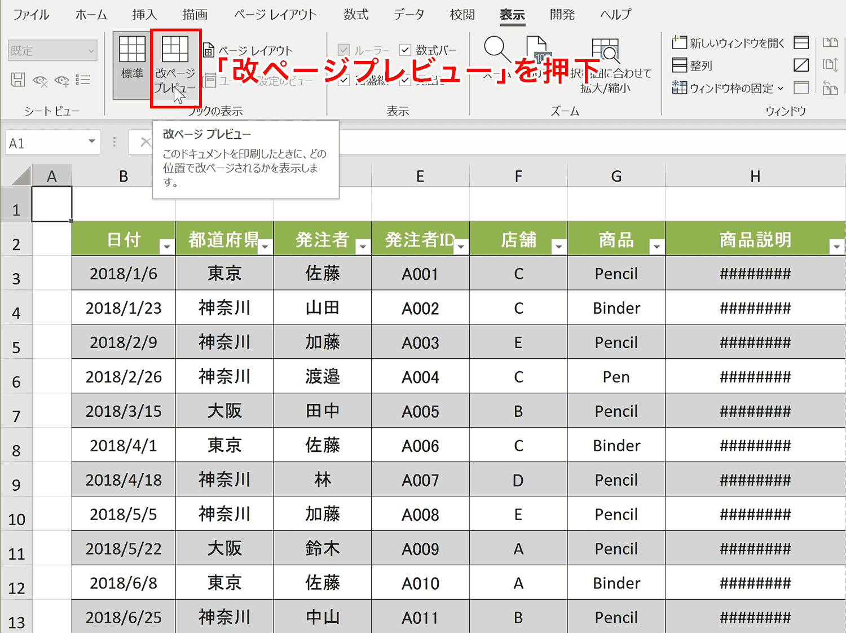846x633 pixels.
Task: Open the 挿入 tab
Action: 144,15
